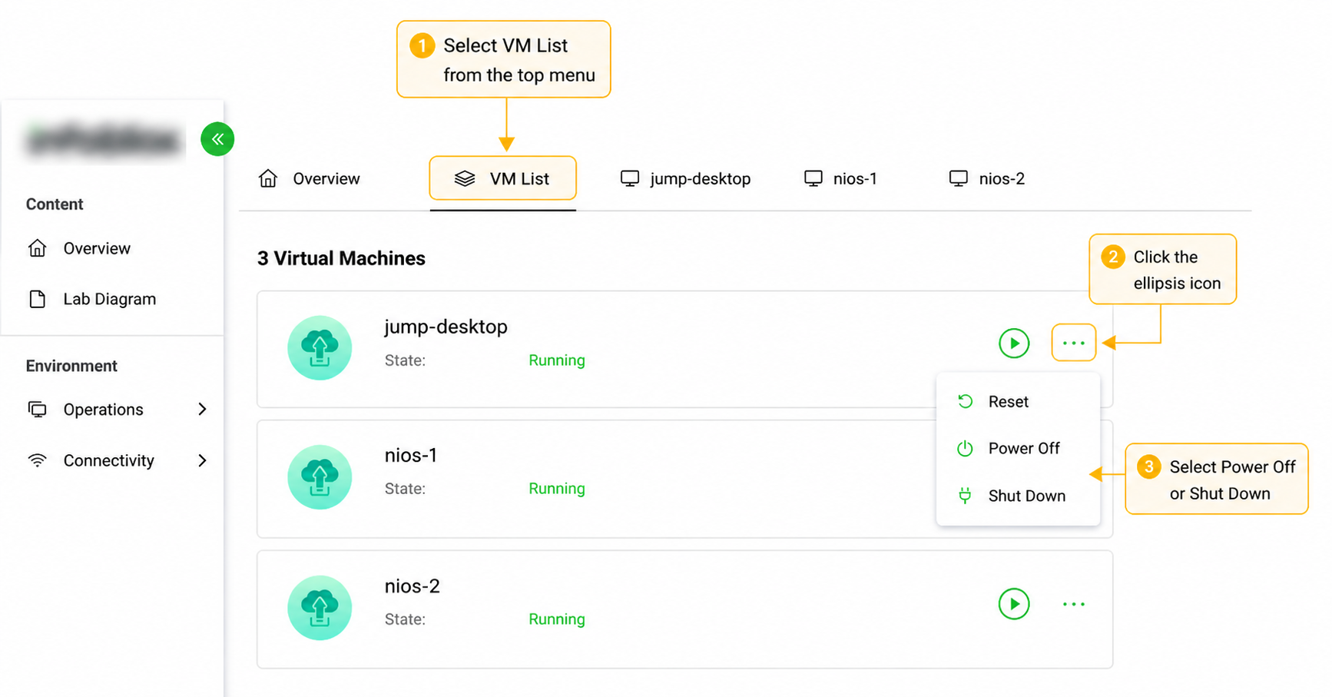Click the jump-desktop VM name in list
Screen dimensions: 1332x697
click(x=446, y=327)
